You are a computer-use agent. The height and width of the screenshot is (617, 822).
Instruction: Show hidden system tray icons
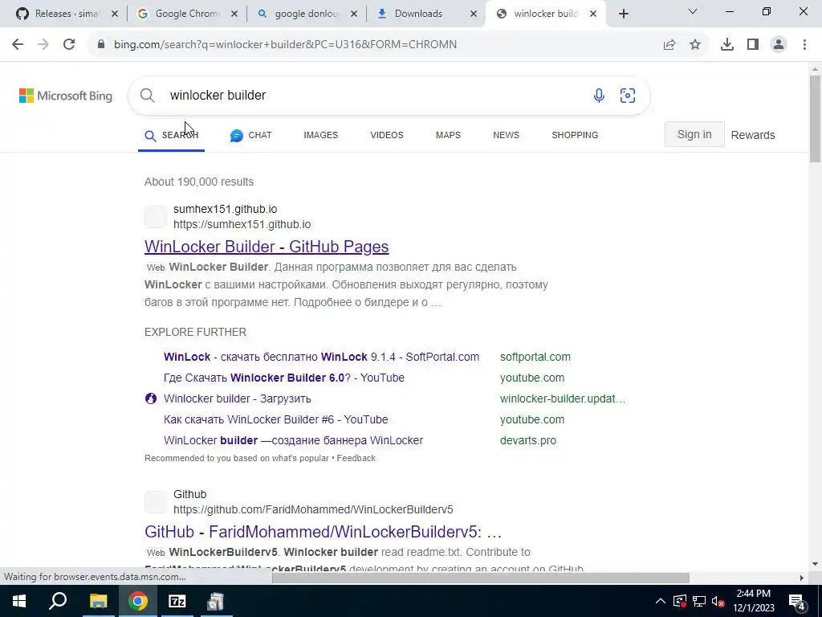(661, 601)
